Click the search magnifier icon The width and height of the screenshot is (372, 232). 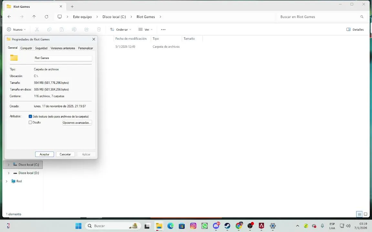(362, 17)
